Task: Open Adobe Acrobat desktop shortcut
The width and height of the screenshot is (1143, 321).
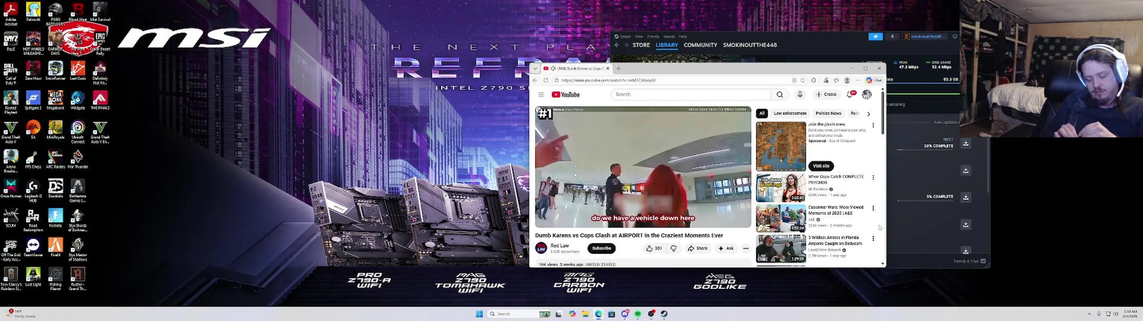Action: [11, 14]
